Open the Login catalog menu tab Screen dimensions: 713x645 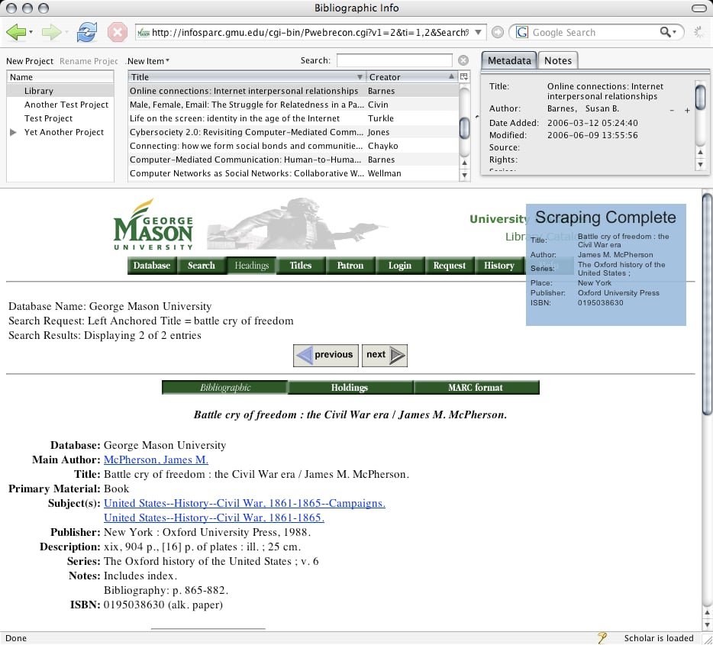click(x=400, y=266)
